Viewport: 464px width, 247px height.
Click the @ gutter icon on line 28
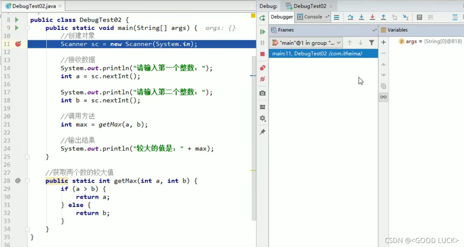click(x=18, y=181)
